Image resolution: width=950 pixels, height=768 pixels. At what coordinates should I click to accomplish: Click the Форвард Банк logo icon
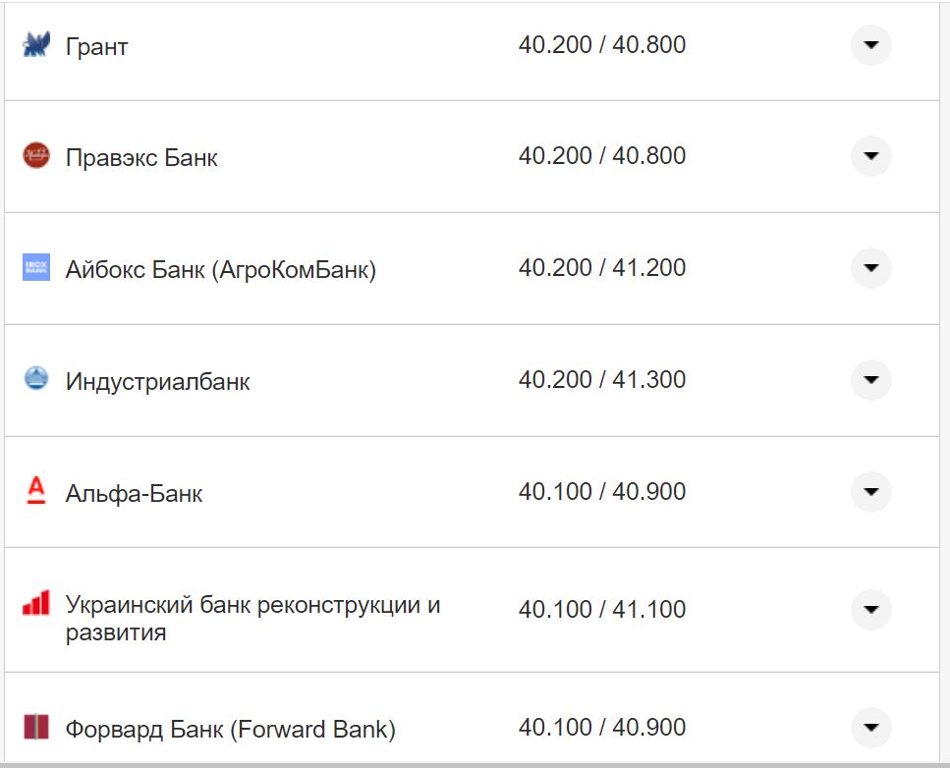coord(34,728)
